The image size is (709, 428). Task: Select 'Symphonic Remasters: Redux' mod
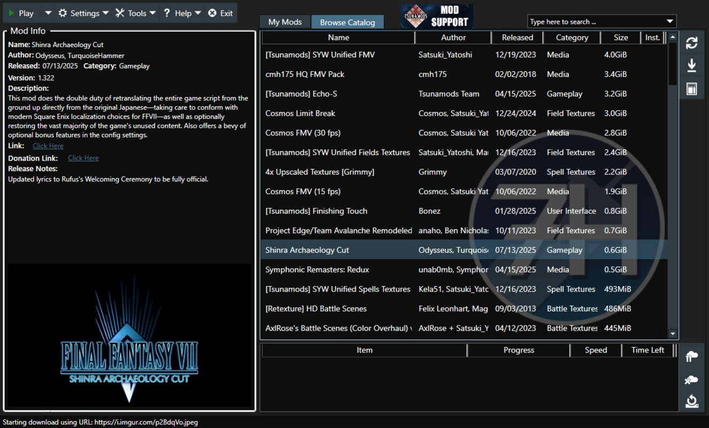point(464,270)
